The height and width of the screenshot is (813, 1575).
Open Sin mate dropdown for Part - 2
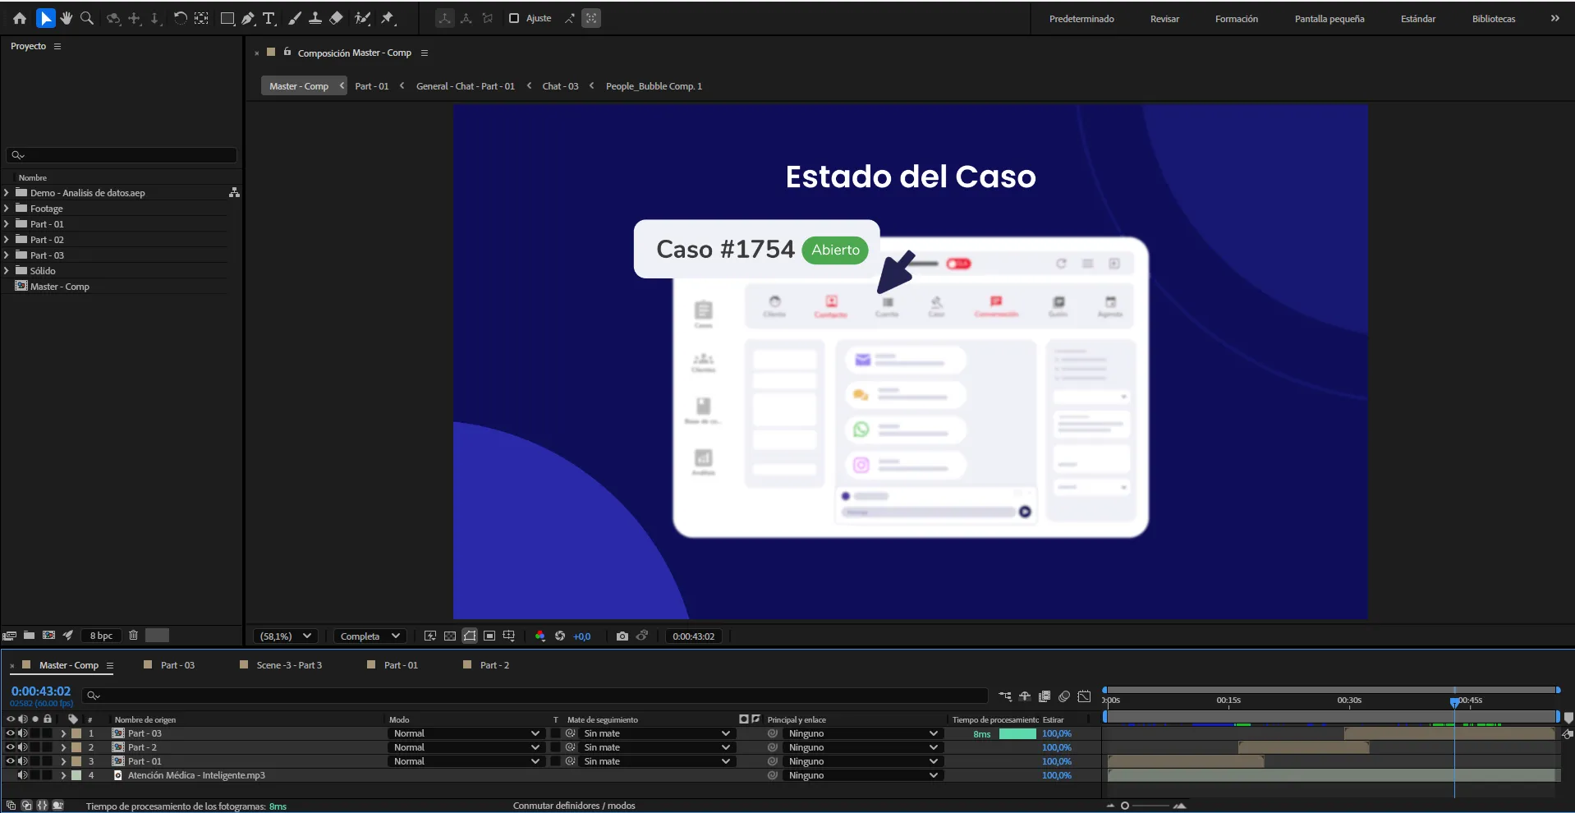pos(655,747)
